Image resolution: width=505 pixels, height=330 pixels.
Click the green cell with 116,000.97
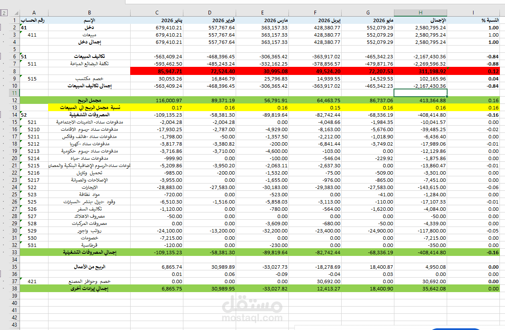tap(157, 100)
